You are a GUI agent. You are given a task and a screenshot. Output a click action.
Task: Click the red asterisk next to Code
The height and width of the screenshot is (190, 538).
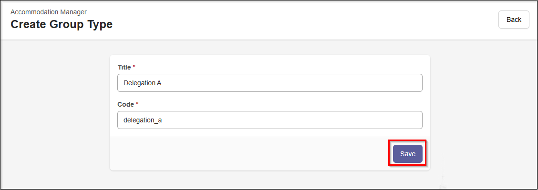[x=137, y=104]
